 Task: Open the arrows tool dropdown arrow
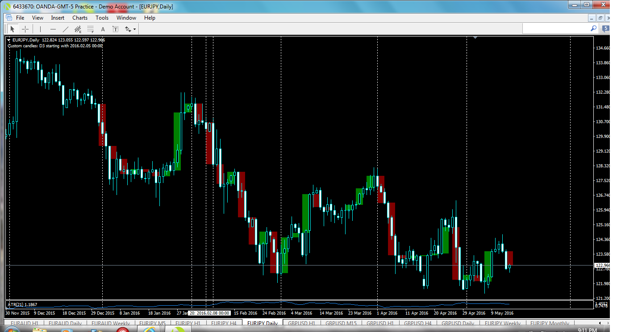pyautogui.click(x=134, y=29)
